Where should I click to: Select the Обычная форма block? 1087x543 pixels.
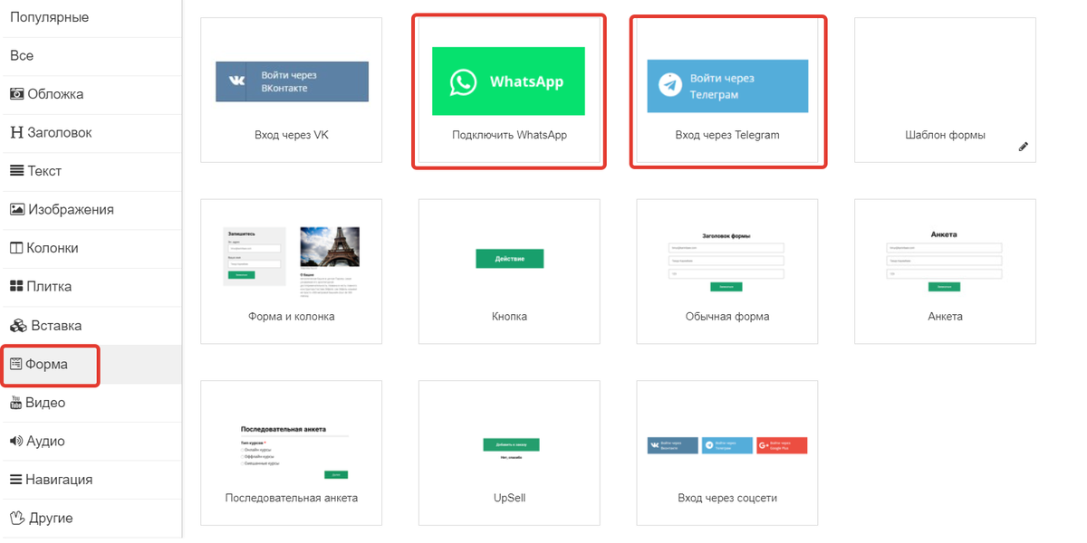point(727,271)
